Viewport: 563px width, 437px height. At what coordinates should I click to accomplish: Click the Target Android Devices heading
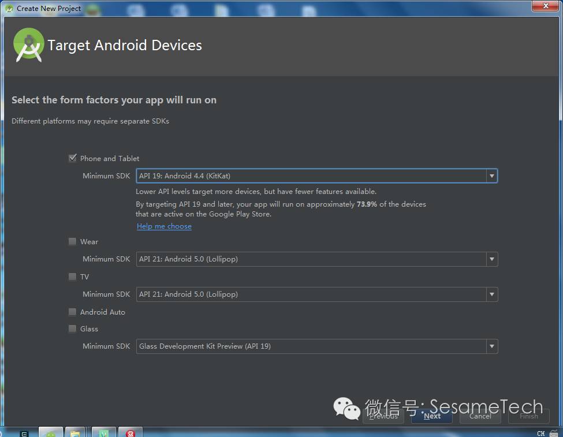(125, 45)
